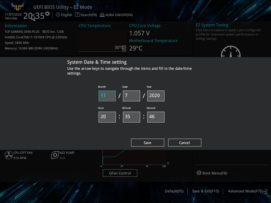Click the TUF Gaming logo

point(17,7)
